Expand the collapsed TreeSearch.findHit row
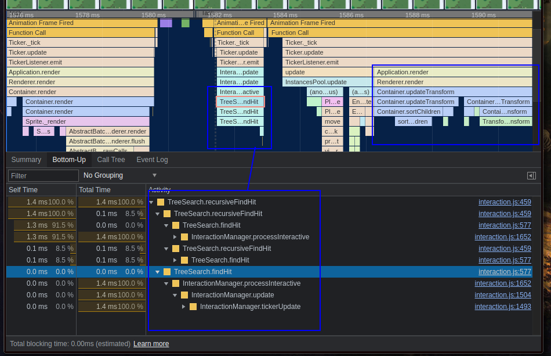This screenshot has height=356, width=551. (175, 260)
